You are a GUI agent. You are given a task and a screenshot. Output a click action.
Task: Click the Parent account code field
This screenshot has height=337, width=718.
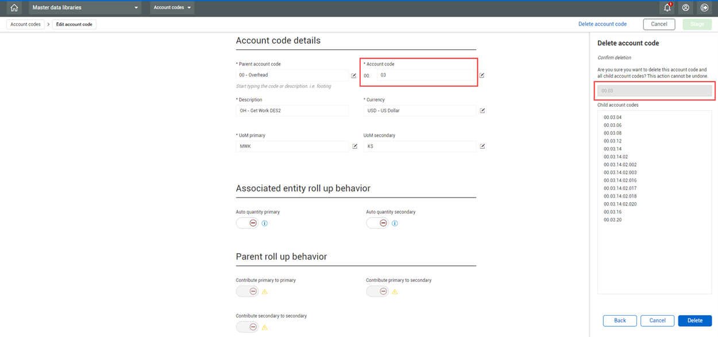point(292,75)
